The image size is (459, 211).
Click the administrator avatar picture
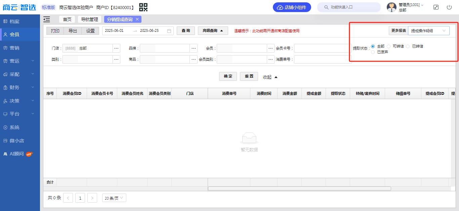tap(391, 7)
